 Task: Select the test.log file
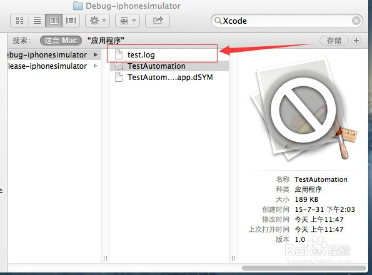169,55
